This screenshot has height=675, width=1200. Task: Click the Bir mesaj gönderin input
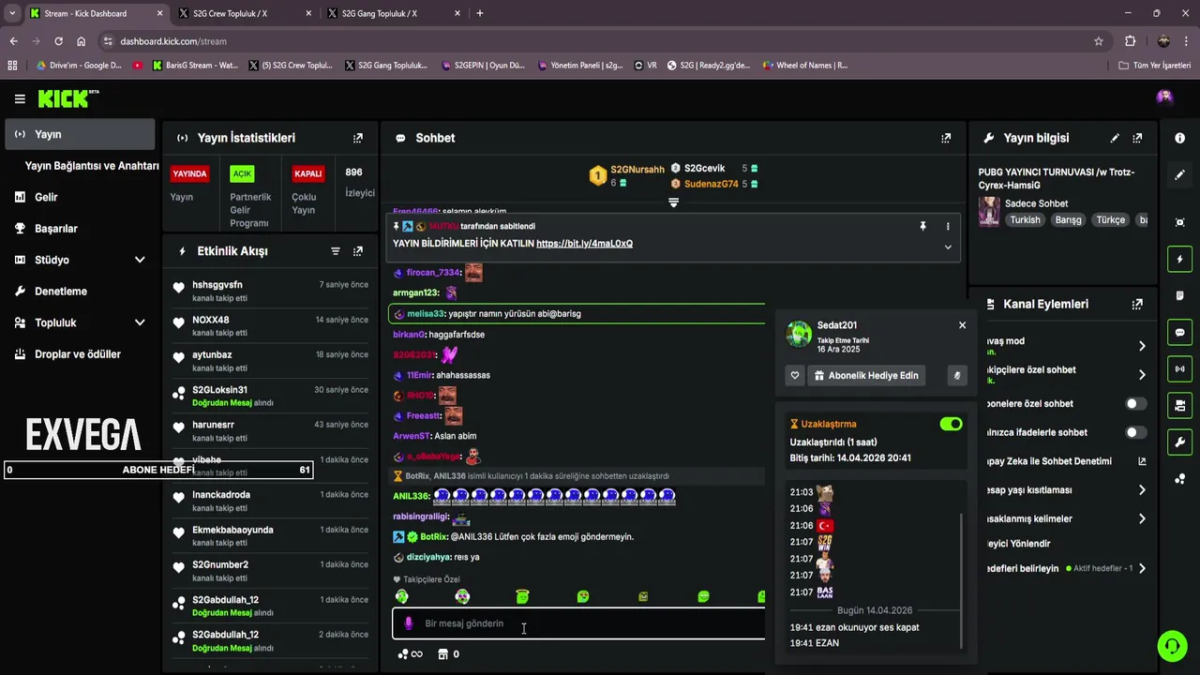pyautogui.click(x=578, y=623)
